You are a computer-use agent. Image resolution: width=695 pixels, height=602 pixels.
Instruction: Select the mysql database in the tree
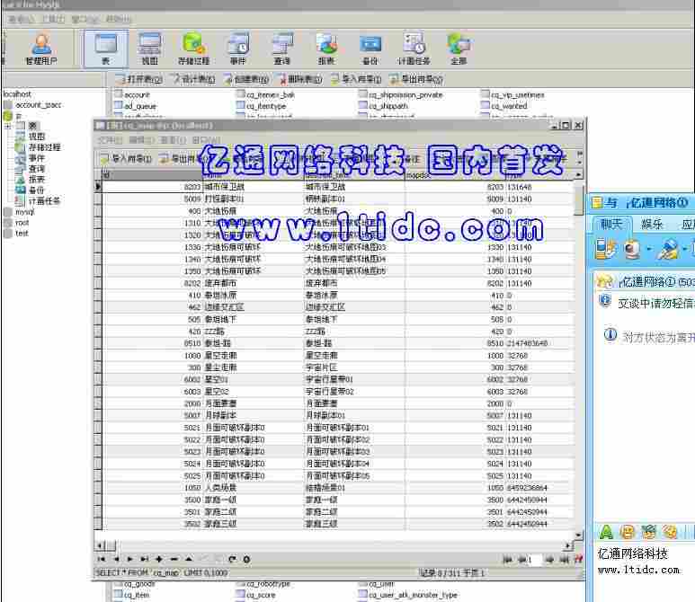pos(23,212)
